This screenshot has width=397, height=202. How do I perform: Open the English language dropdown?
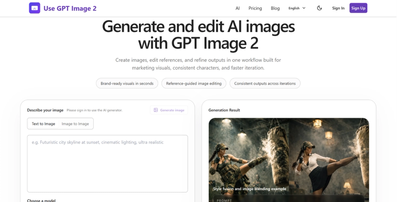click(x=297, y=8)
